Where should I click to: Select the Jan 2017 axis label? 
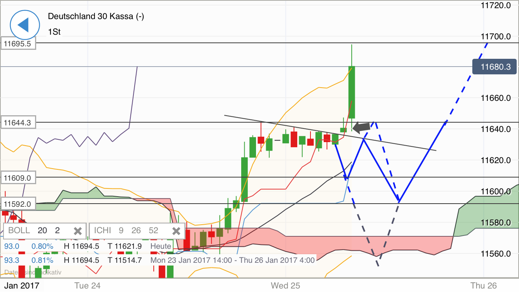click(x=21, y=285)
